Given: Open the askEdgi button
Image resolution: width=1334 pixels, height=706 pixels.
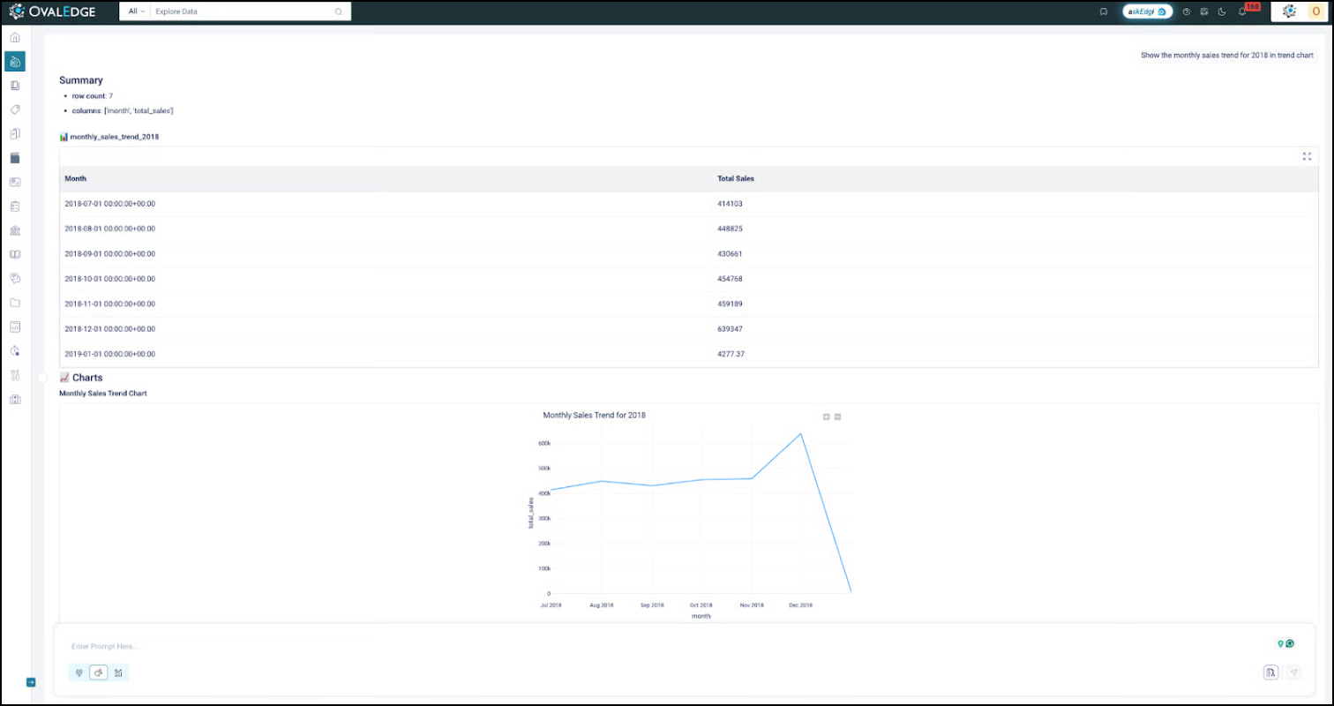Looking at the screenshot, I should (x=1147, y=11).
